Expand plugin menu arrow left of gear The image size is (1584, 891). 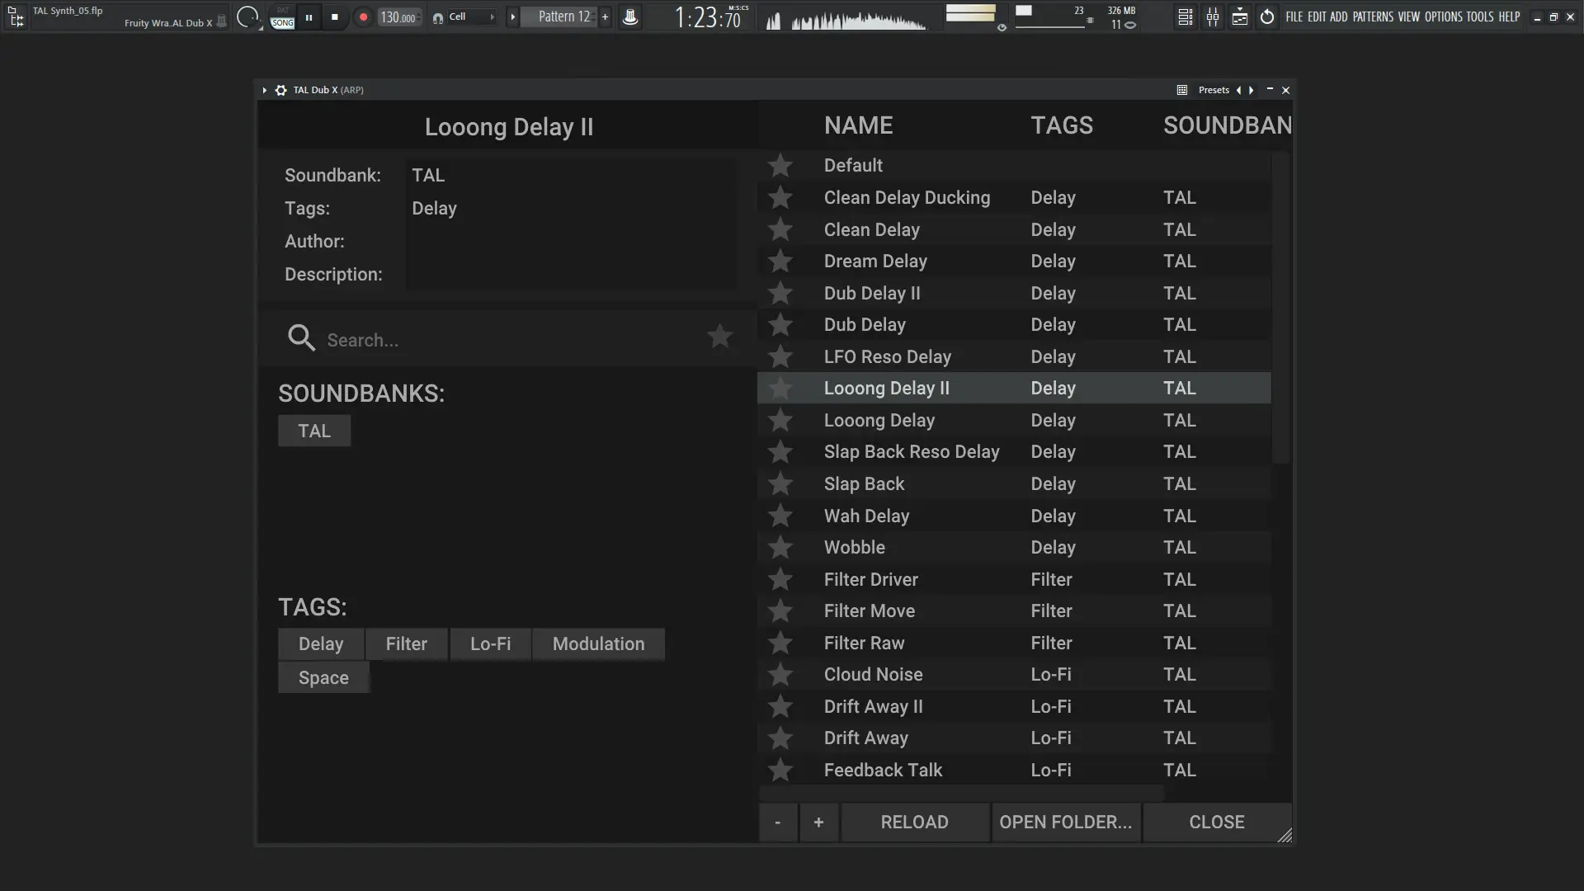click(264, 90)
